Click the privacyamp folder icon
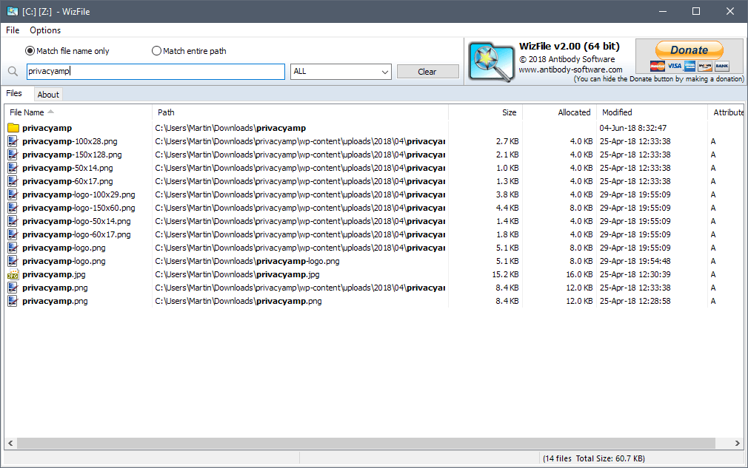This screenshot has width=748, height=468. coord(13,128)
